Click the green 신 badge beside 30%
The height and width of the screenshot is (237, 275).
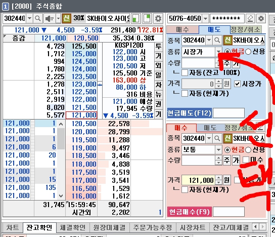67,18
